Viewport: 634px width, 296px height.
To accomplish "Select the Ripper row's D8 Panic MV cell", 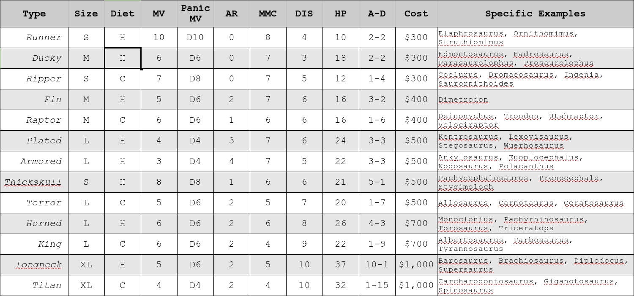I will point(195,79).
